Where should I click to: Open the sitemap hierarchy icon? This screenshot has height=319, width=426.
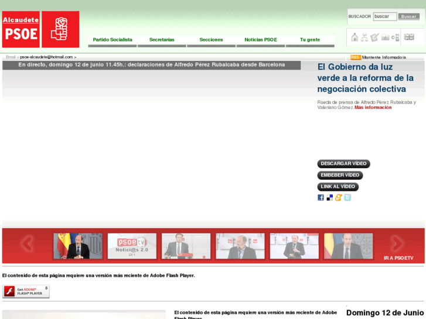tap(364, 37)
